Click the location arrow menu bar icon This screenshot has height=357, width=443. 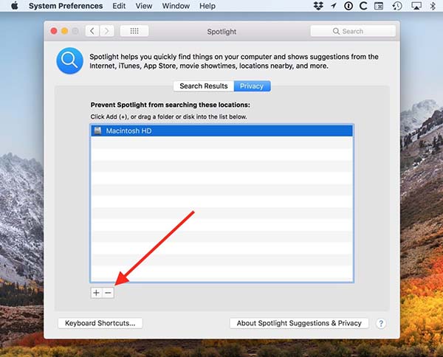(334, 6)
